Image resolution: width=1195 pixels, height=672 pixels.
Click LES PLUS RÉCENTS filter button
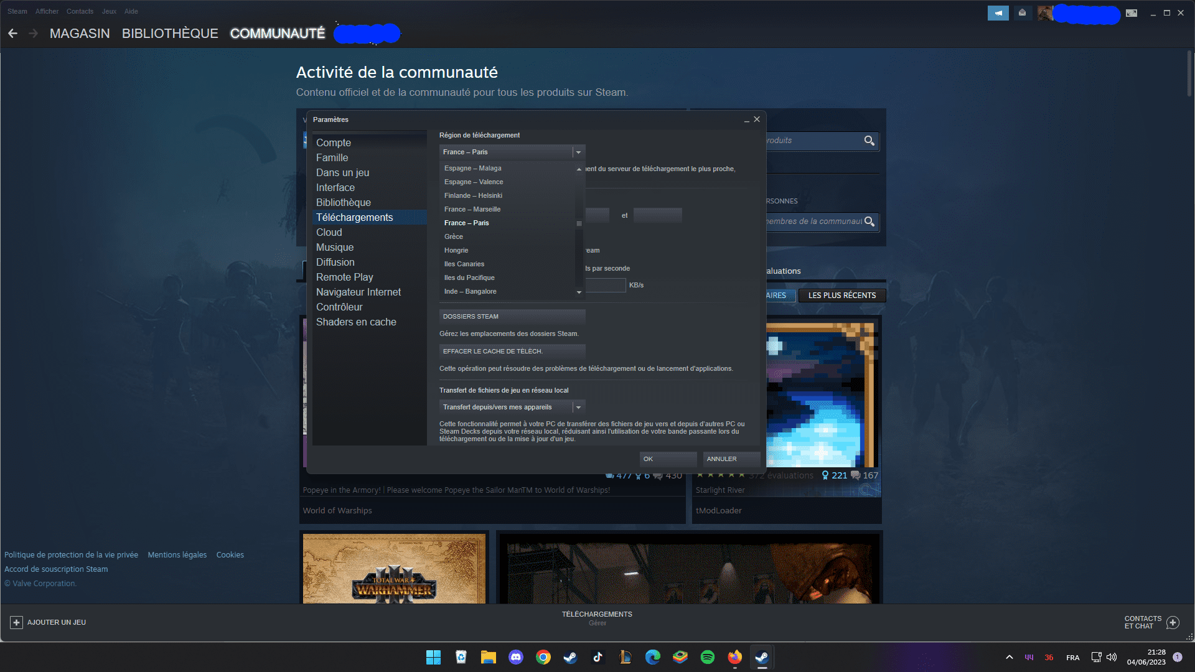pos(842,296)
